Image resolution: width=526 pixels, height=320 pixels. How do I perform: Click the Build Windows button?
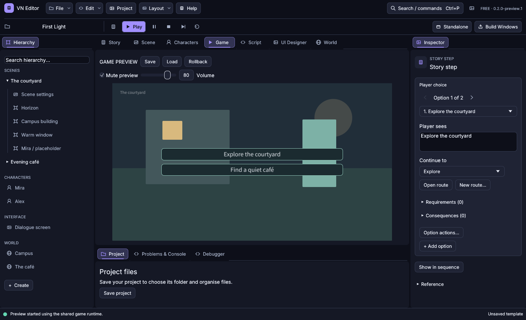(498, 27)
